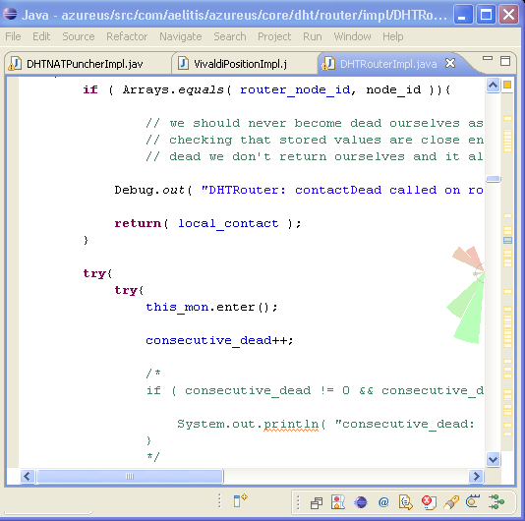The width and height of the screenshot is (525, 521).
Task: Open the Navigate menu
Action: [x=181, y=36]
